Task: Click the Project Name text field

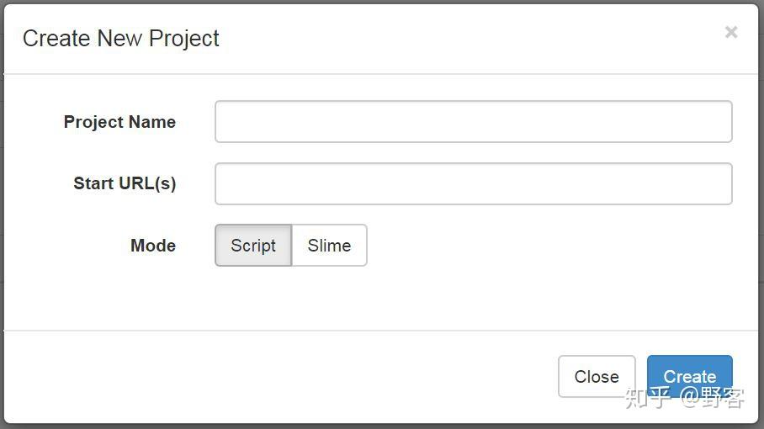Action: click(473, 122)
